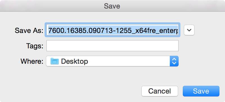Click the highlighted 7600.16385 filename text
Image resolution: width=225 pixels, height=102 pixels.
click(x=113, y=30)
